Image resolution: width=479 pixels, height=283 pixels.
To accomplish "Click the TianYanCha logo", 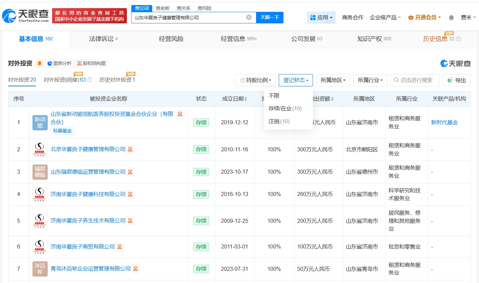I will pyautogui.click(x=25, y=16).
